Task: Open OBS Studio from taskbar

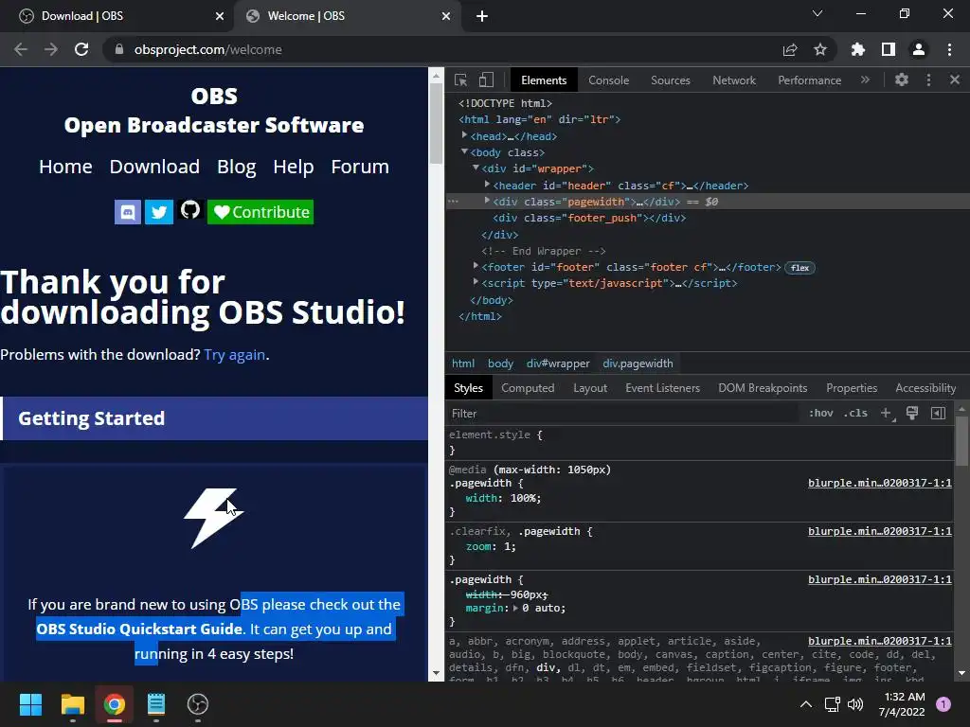Action: 197,704
